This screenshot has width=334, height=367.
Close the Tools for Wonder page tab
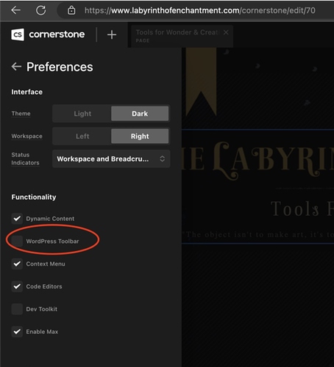[226, 32]
